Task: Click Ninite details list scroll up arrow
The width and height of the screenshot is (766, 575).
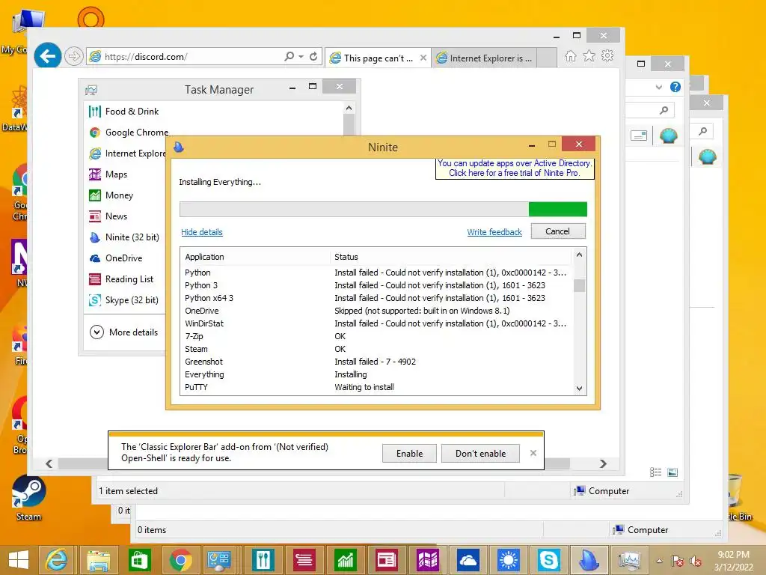Action: point(580,255)
